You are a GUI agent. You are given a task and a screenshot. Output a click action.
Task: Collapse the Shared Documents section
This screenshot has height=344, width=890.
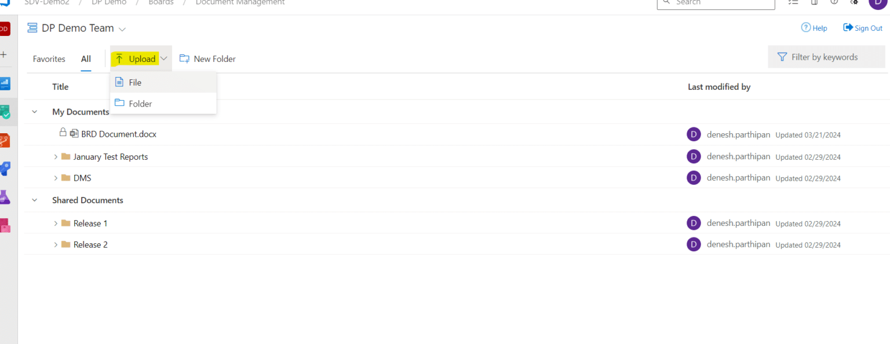tap(35, 200)
